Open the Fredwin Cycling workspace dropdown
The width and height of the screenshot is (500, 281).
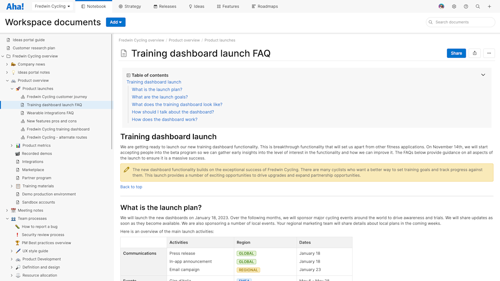click(x=52, y=6)
